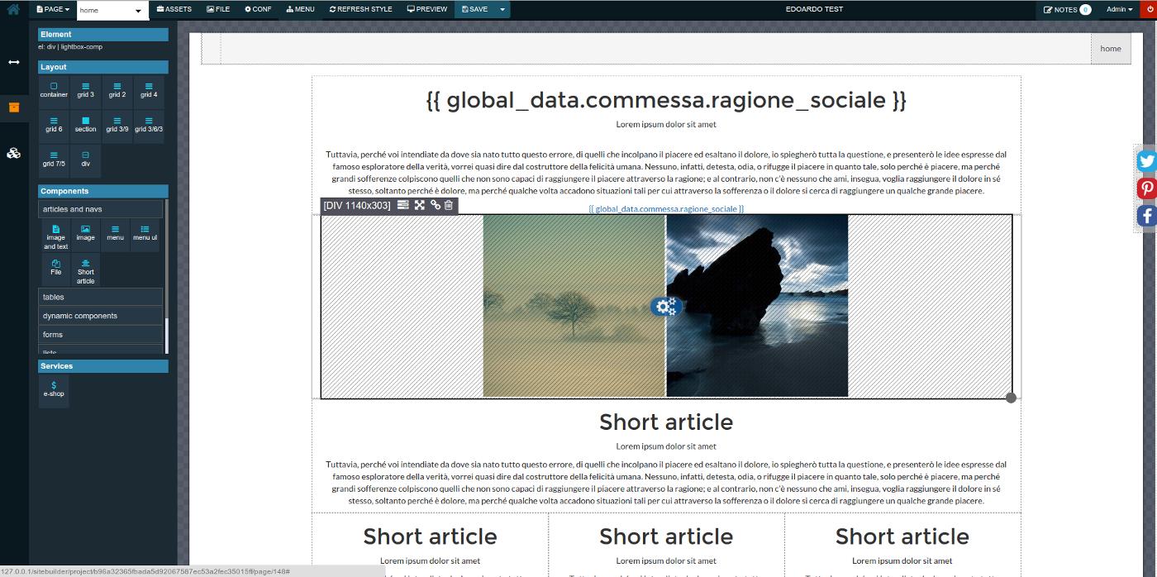Pick the grid 2 layout block

117,90
